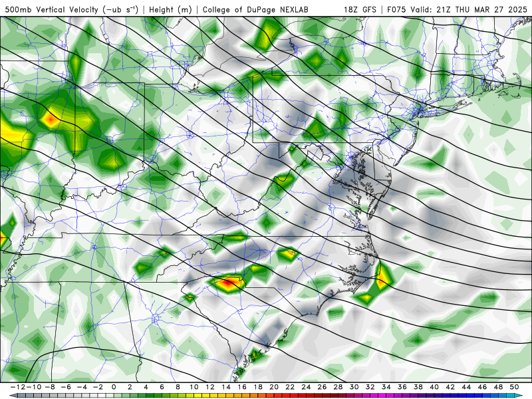Screen dimensions: 532x399
Task: Click the '50' color scale label
Action: (x=514, y=387)
